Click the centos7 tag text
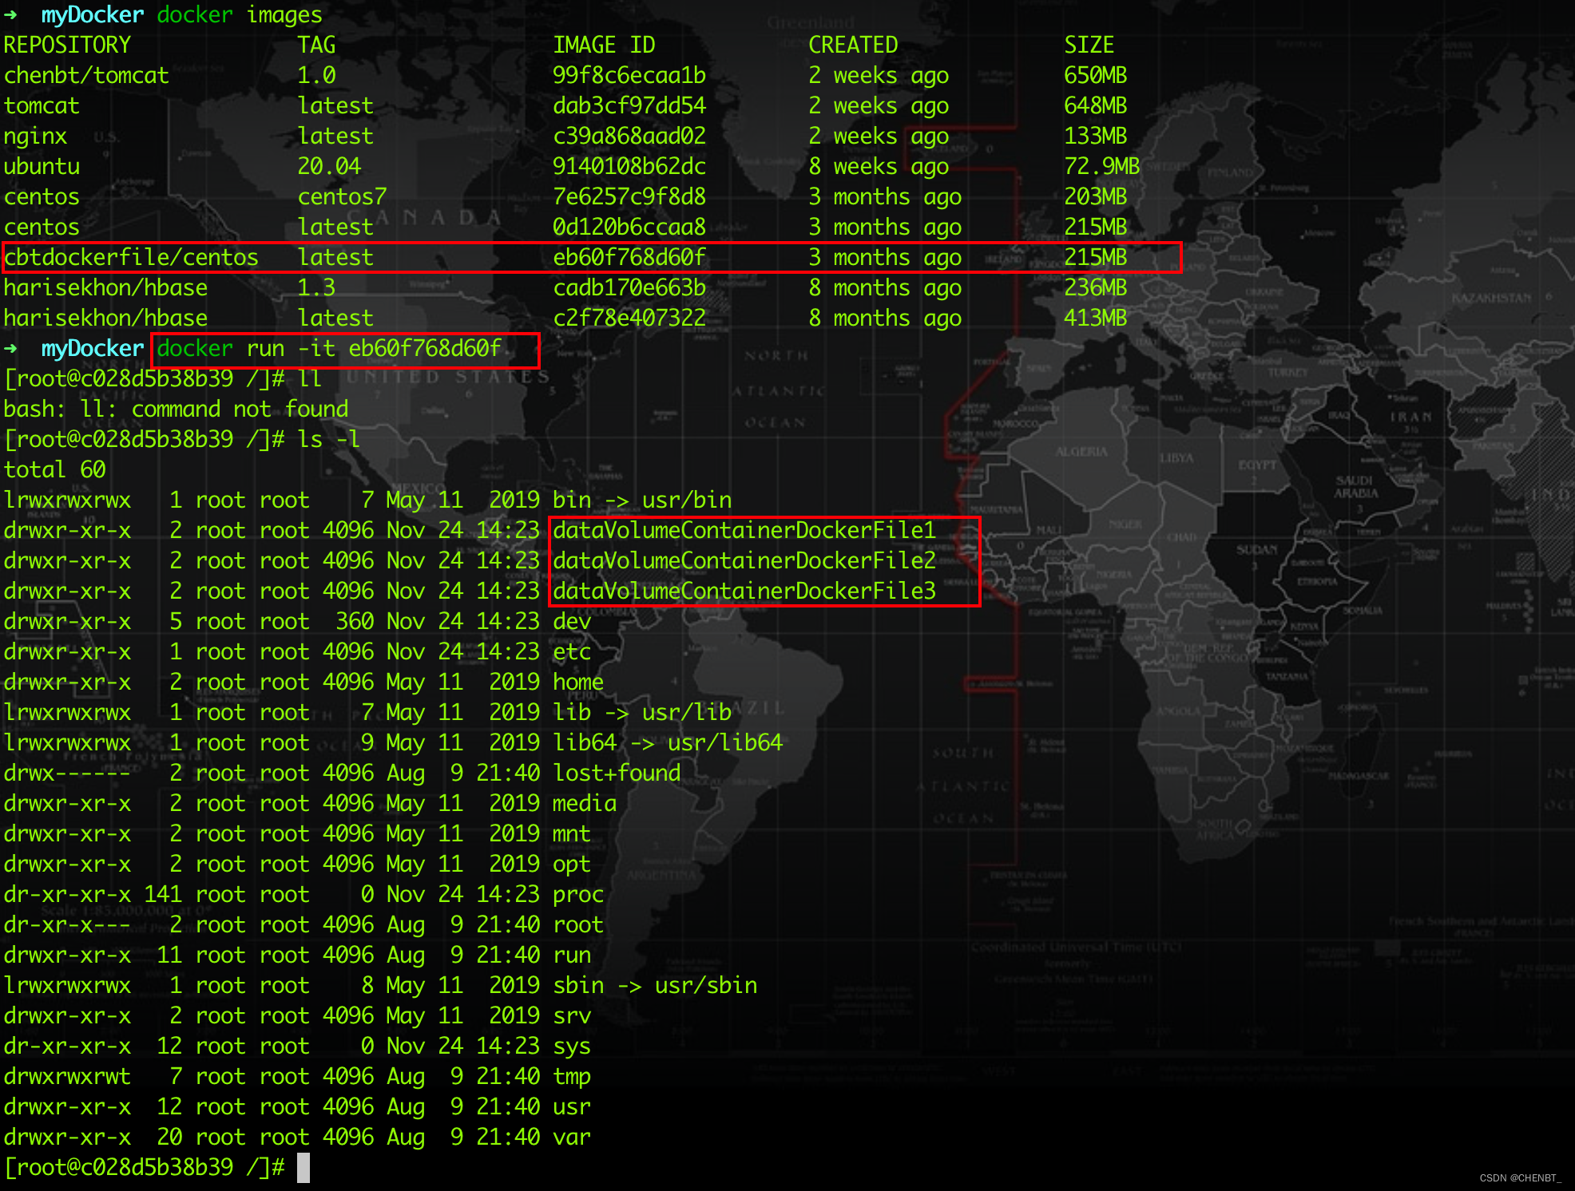1575x1191 pixels. pos(342,196)
